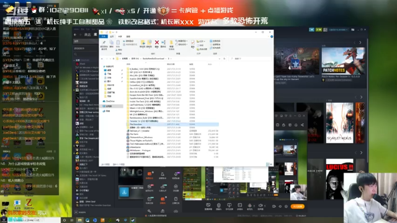
Task: Open Steam from the Windows taskbar
Action: (x=133, y=221)
